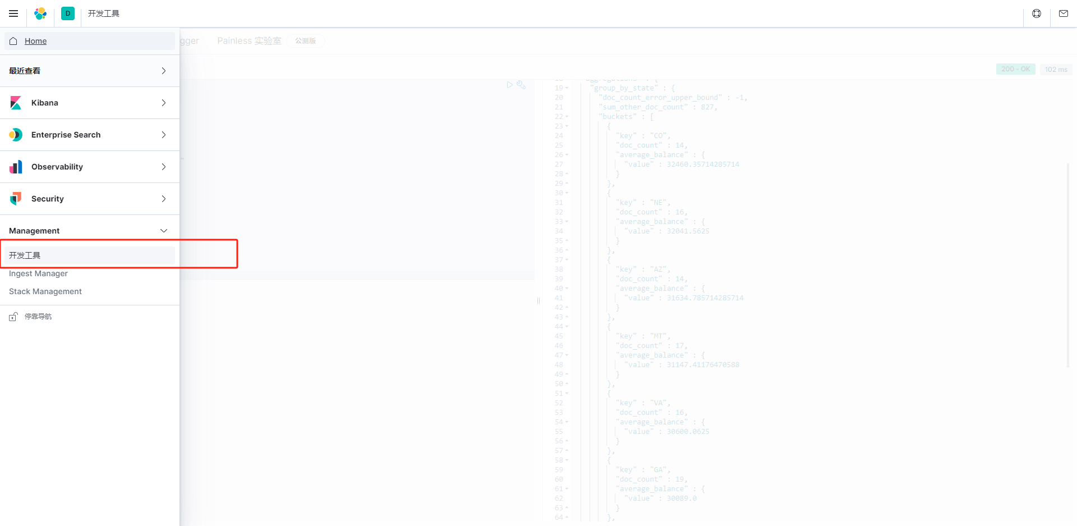Click the "key" : "MT" line
The image size is (1077, 526).
tap(643, 336)
